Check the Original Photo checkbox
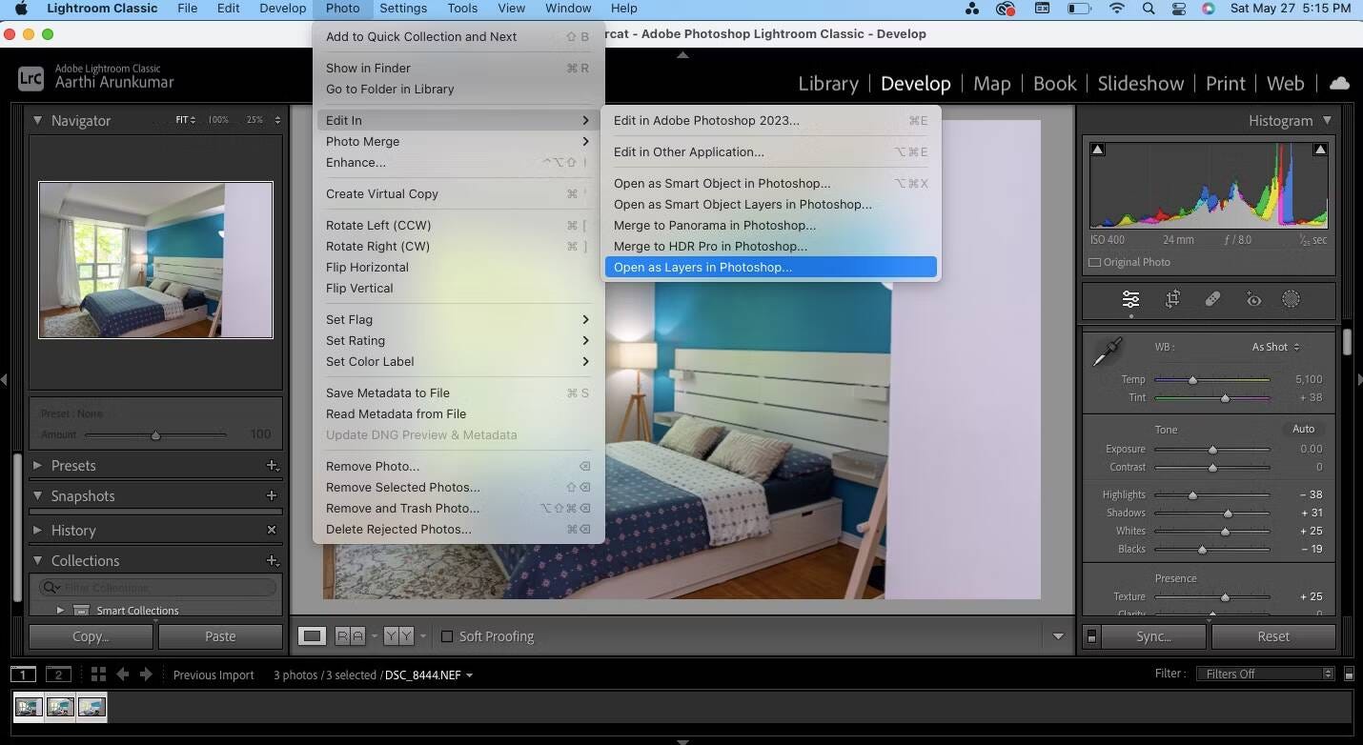The image size is (1363, 745). click(x=1095, y=262)
